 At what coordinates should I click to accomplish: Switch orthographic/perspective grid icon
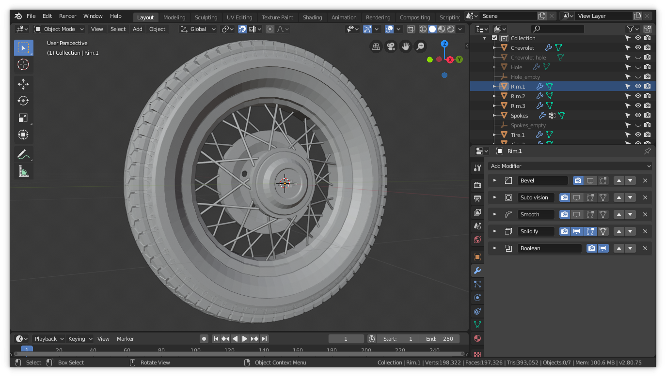click(376, 46)
